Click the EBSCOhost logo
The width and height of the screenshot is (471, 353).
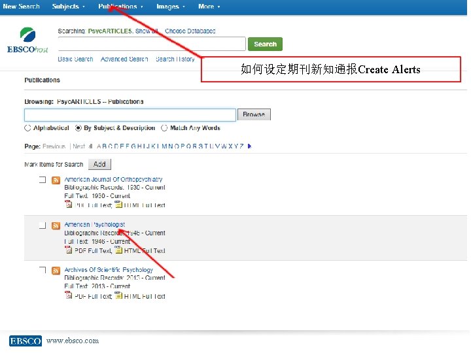point(27,41)
